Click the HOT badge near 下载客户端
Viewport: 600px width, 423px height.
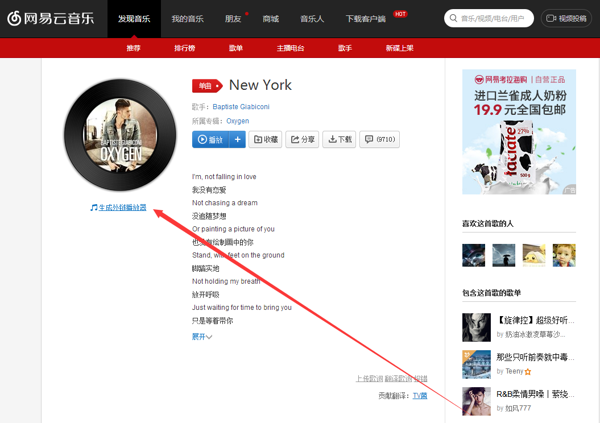[x=400, y=14]
